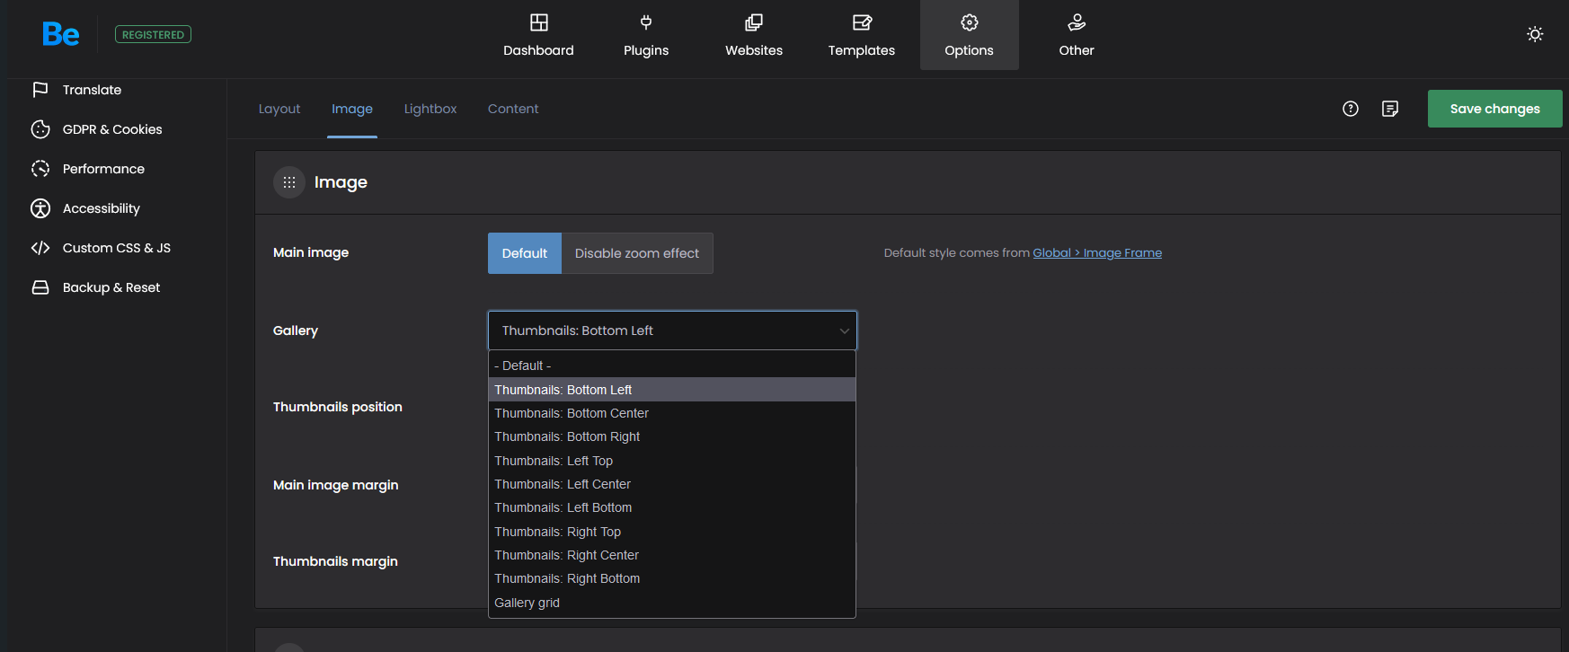
Task: Choose Thumbnails: Bottom Center option
Action: point(672,413)
